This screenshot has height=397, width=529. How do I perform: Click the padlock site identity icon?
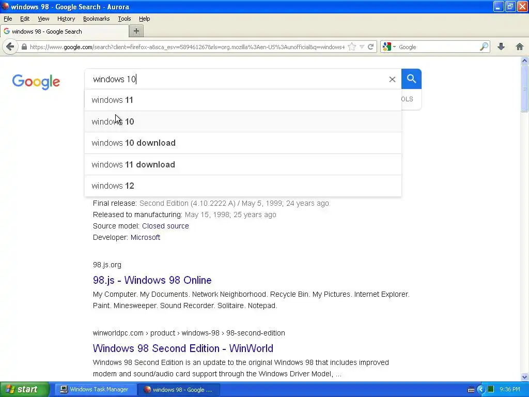pos(24,47)
